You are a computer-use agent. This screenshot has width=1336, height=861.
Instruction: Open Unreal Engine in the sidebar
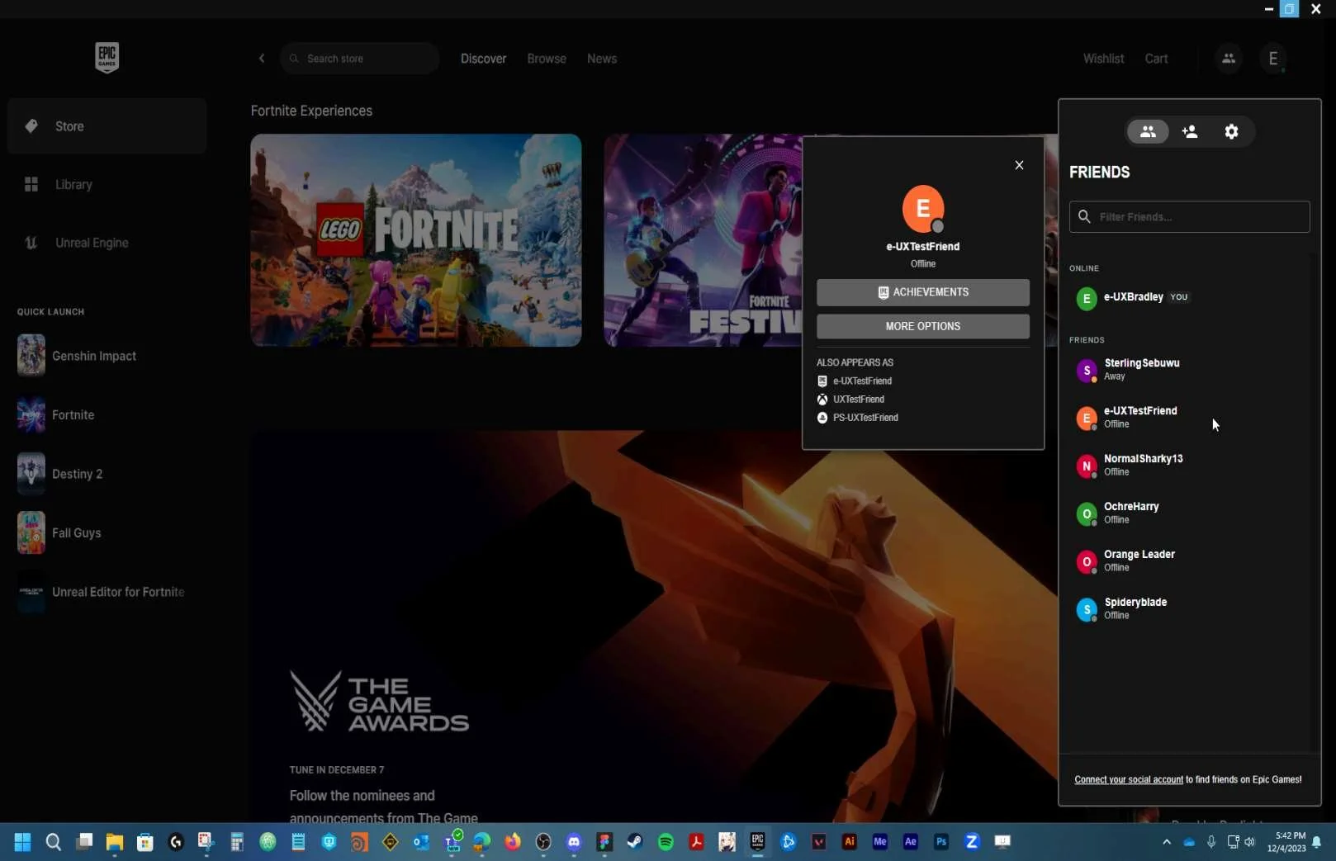click(107, 243)
